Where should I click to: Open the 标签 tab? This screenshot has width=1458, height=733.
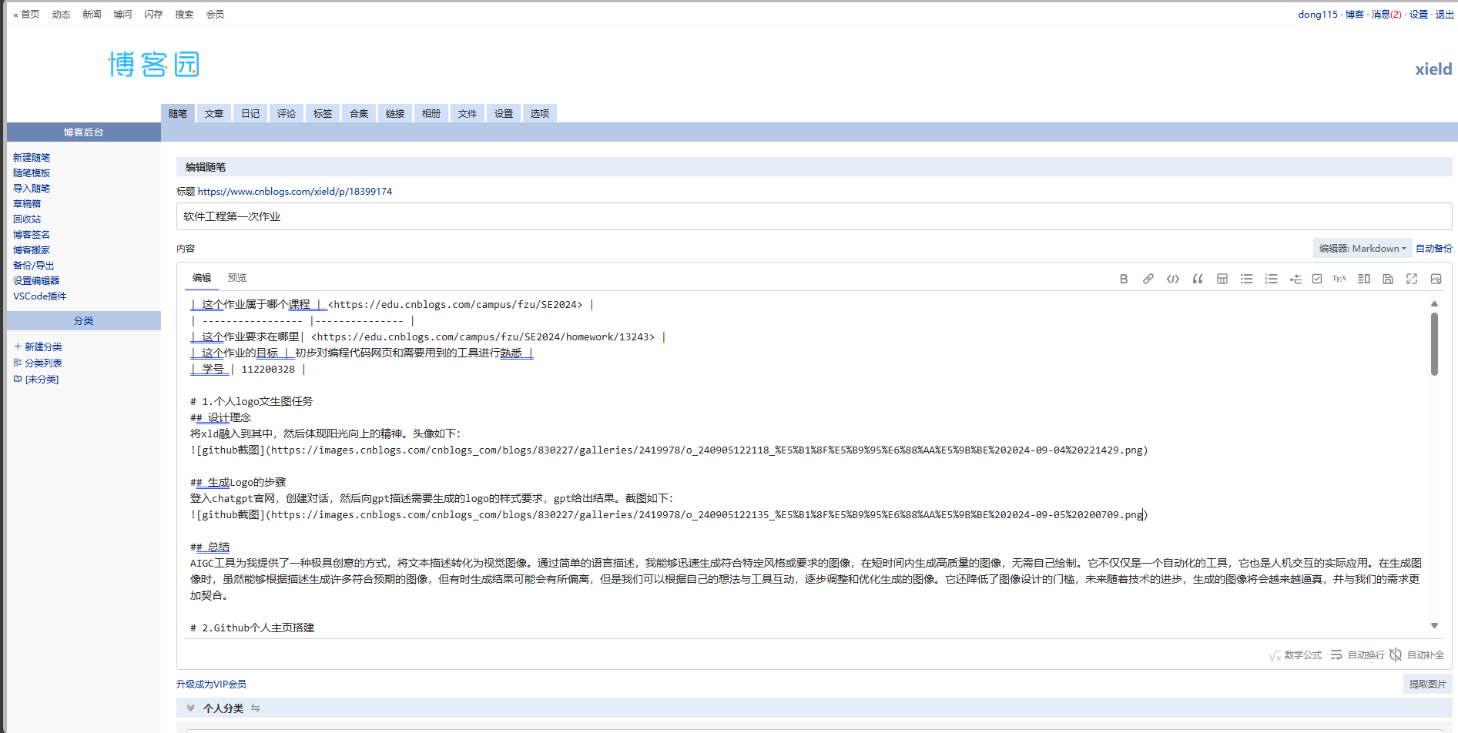click(323, 113)
